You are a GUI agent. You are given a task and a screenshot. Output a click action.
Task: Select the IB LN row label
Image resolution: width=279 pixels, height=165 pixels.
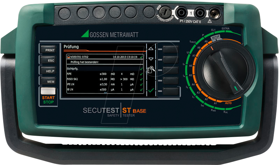click(x=70, y=89)
